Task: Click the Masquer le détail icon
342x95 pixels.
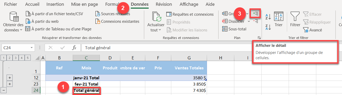Action: tap(255, 21)
